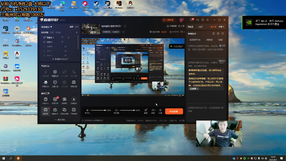Image resolution: width=286 pixels, height=161 pixels.
Task: Click the microphone icon in bottom control bar
Action: tap(87, 110)
